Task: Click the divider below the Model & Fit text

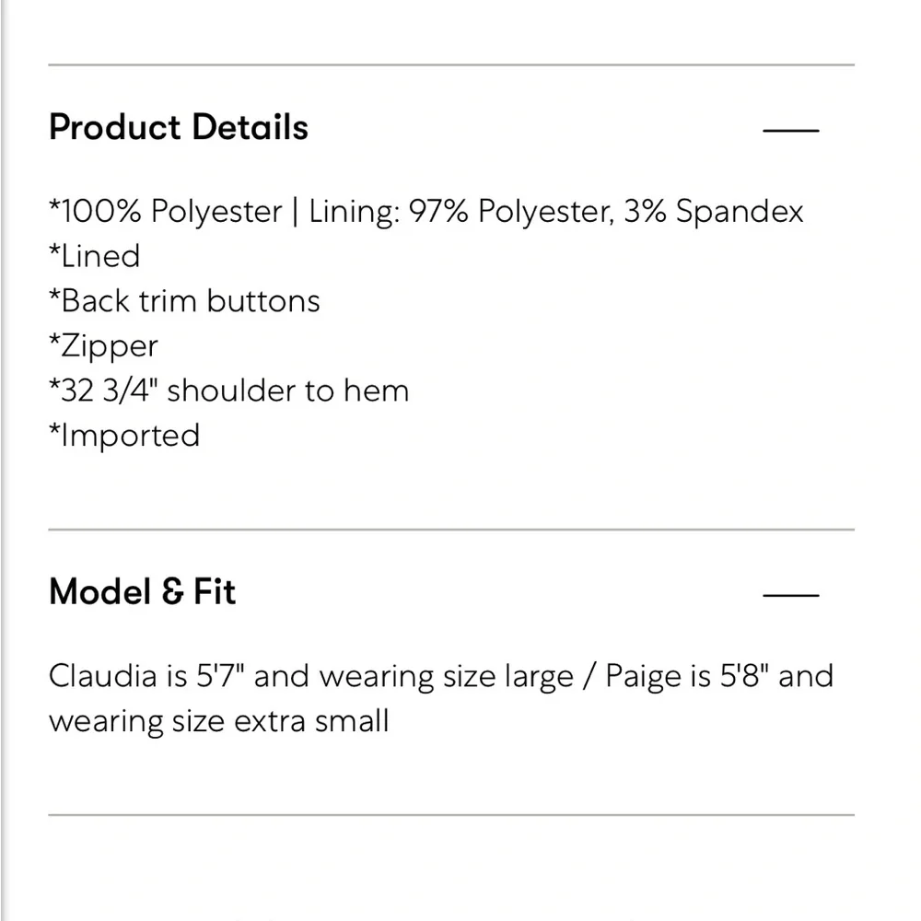Action: 451,814
